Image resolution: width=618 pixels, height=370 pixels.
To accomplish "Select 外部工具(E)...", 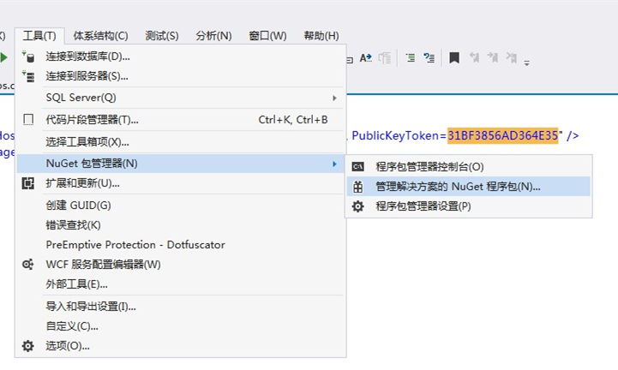I will click(181, 284).
